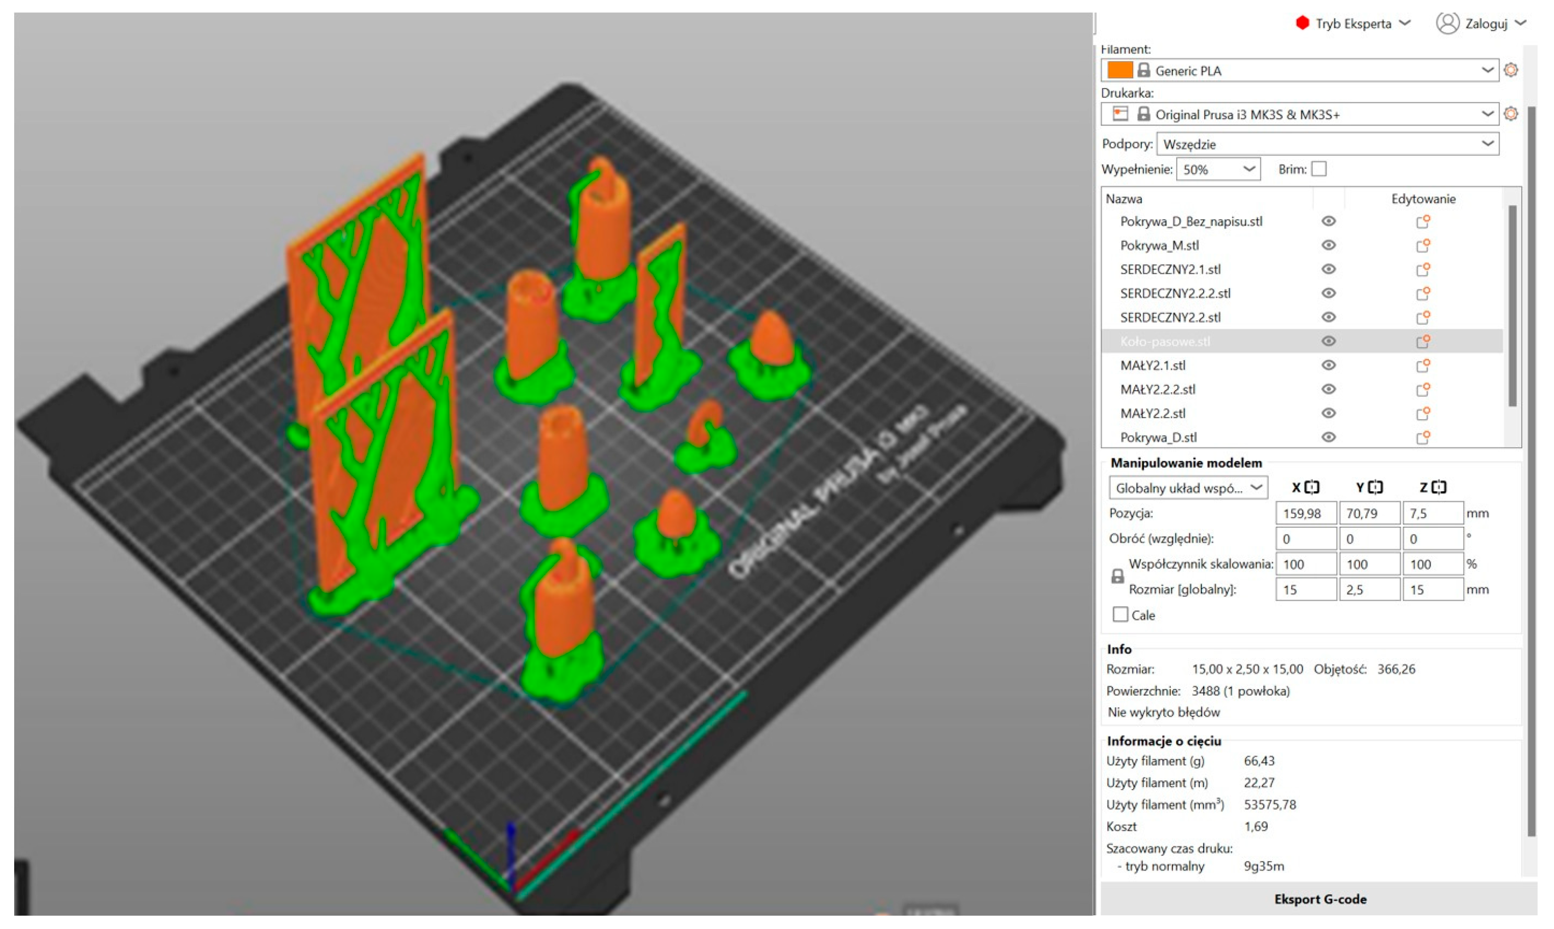Image resolution: width=1554 pixels, height=929 pixels.
Task: Expand the Wypełnienie 50% infill dropdown
Action: [x=1218, y=169]
